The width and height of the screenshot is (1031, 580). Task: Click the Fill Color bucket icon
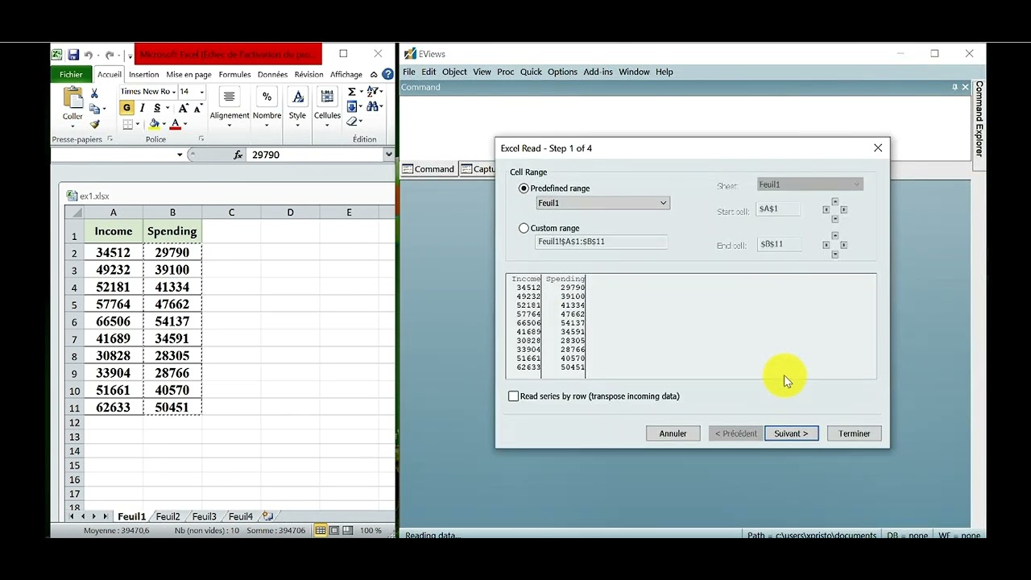154,124
